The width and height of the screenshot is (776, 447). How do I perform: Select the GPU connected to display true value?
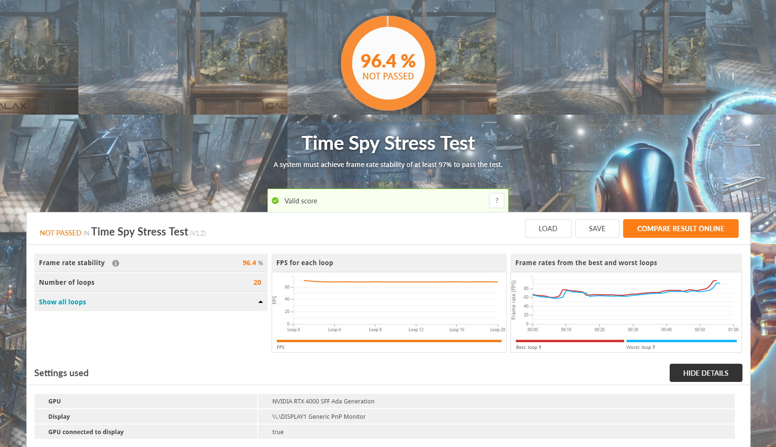tap(278, 432)
